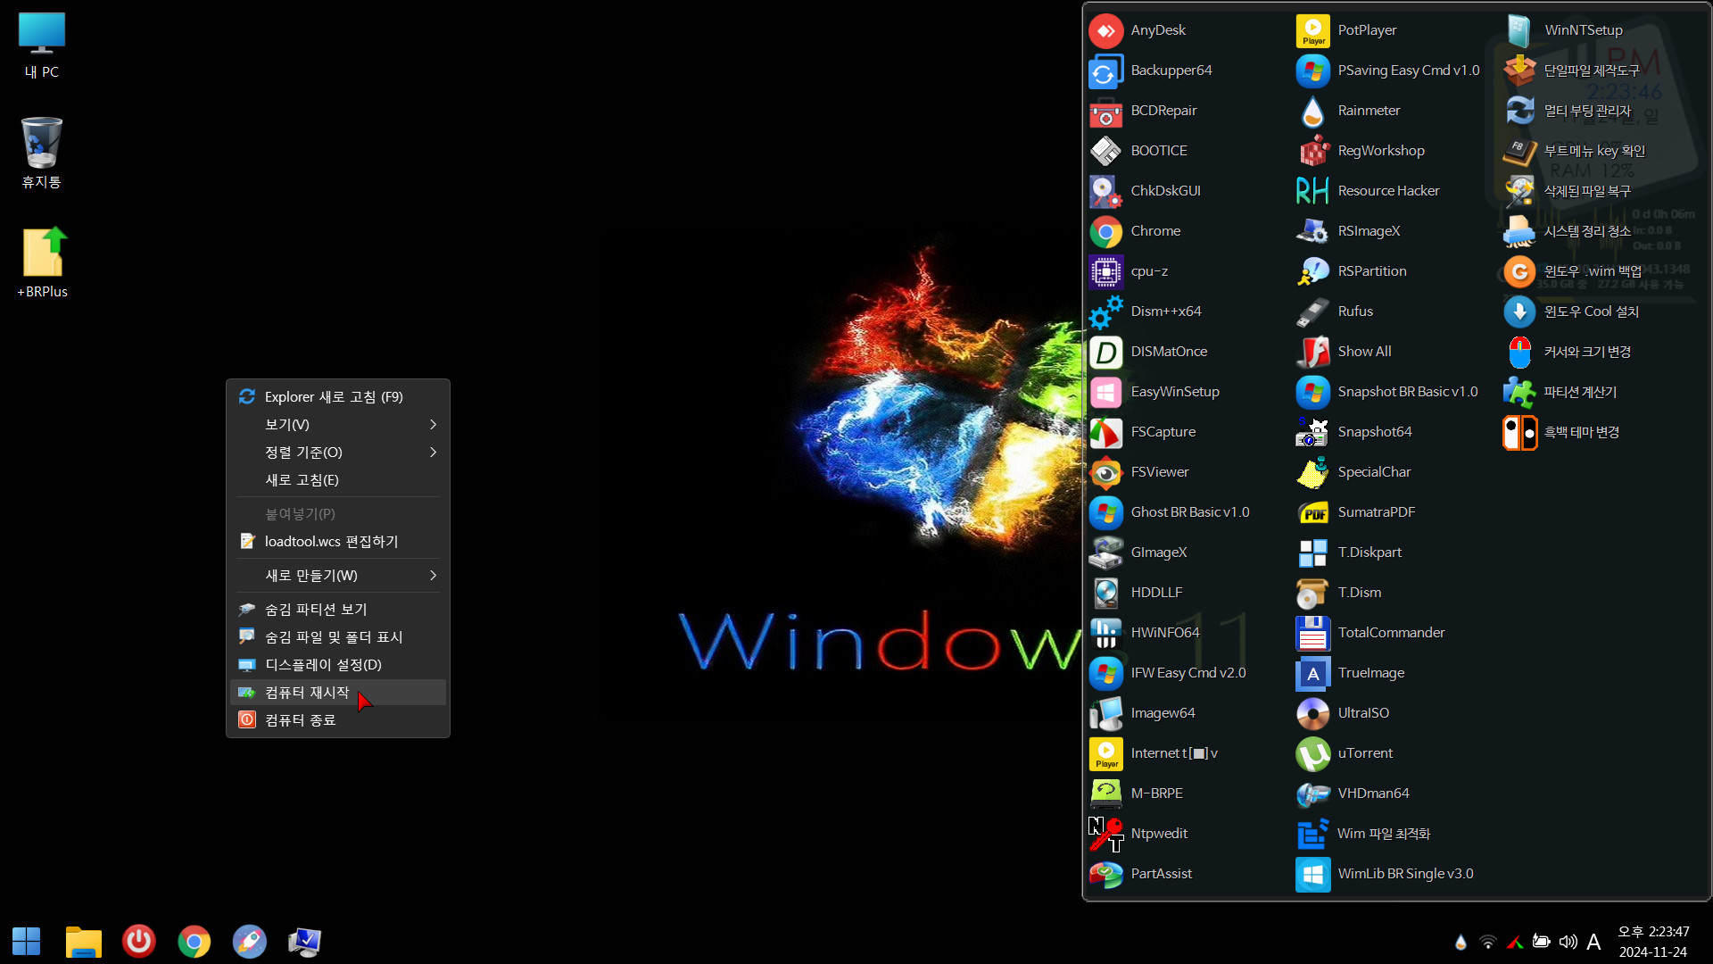
Task: Launch HDDLLF low-level format tool
Action: click(1136, 593)
